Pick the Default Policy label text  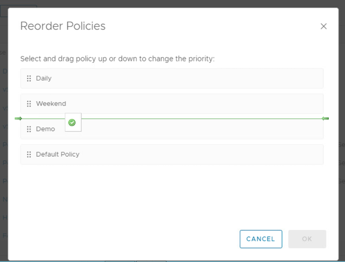point(57,154)
